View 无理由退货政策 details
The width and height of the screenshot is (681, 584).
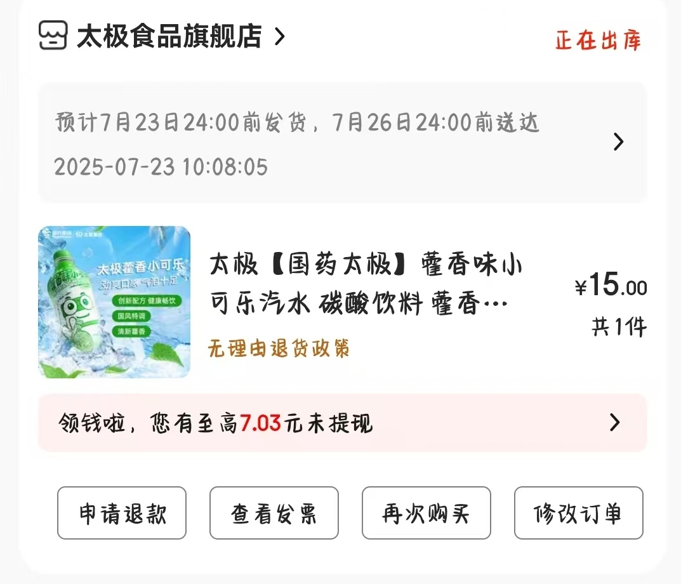pos(279,348)
